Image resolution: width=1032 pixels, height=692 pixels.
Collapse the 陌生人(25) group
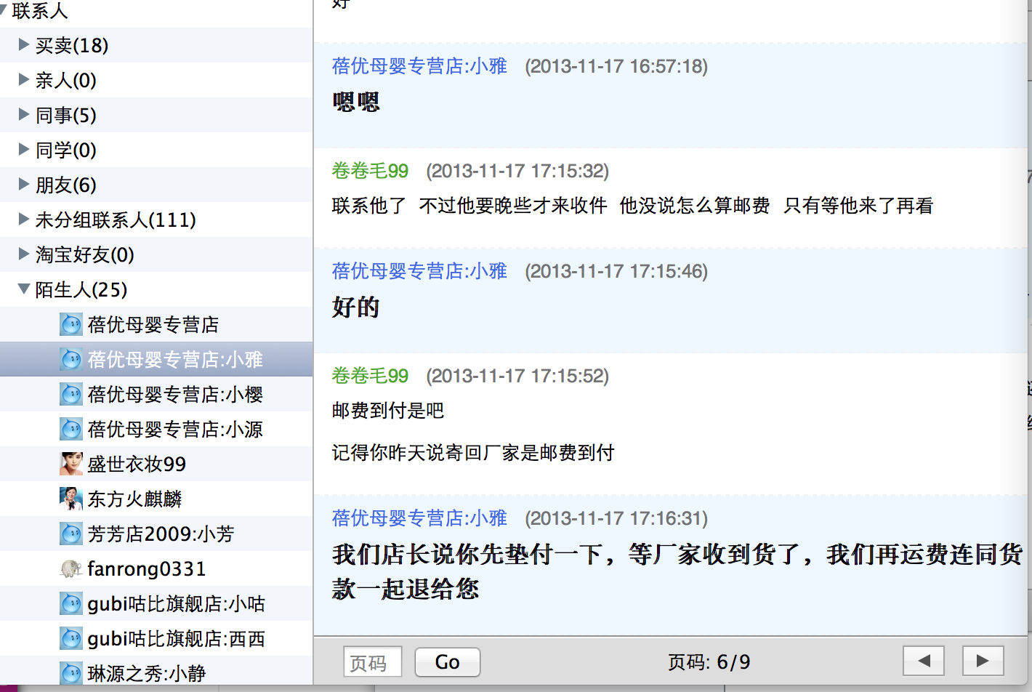[24, 289]
